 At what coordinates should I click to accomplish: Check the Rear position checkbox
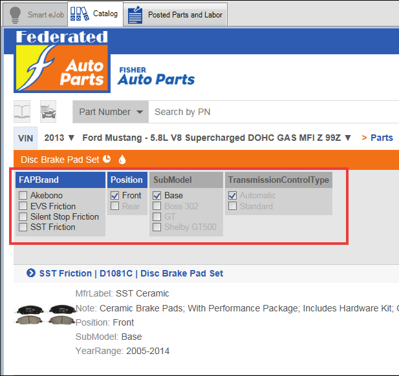tap(114, 206)
